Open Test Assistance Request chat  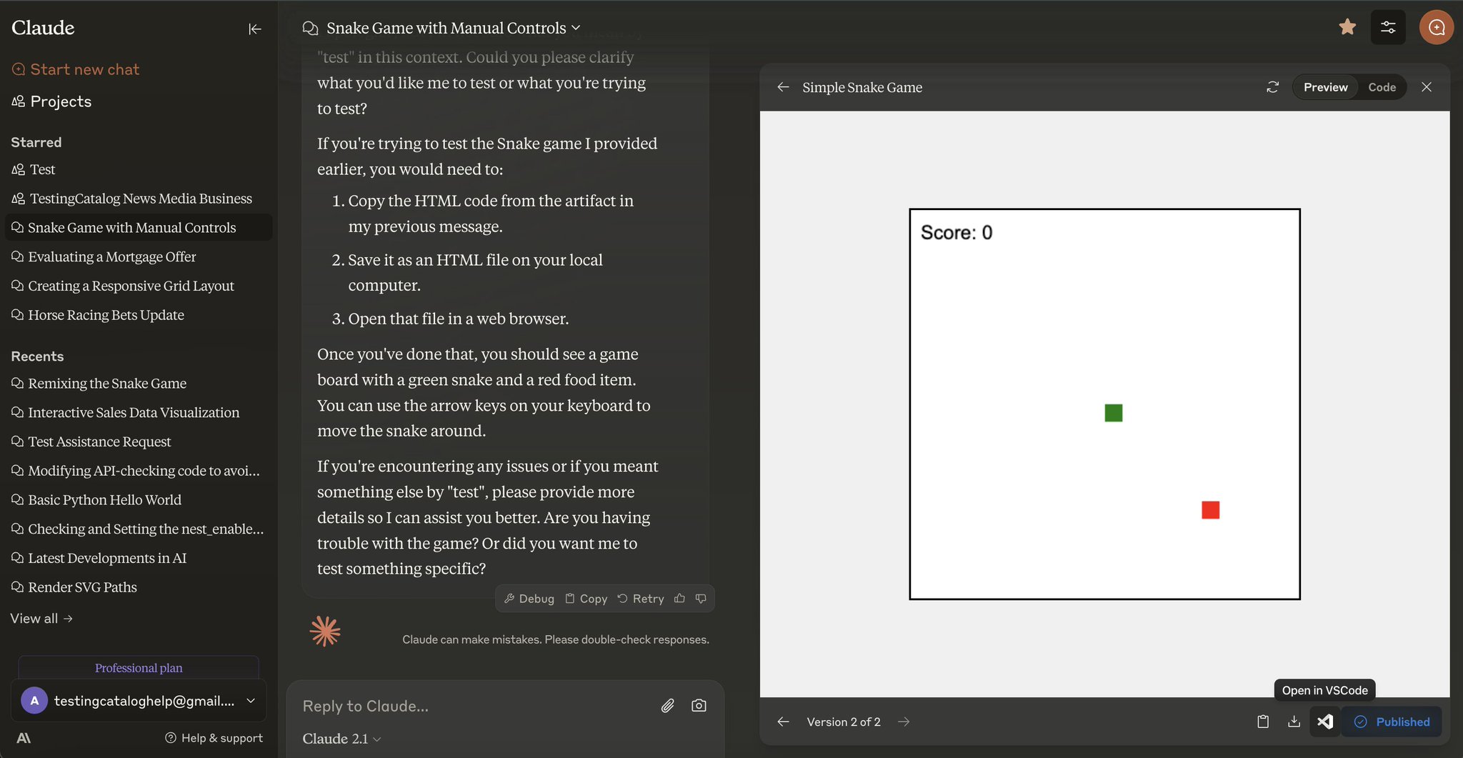click(x=139, y=442)
